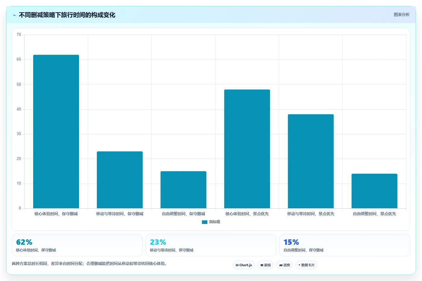This screenshot has height=281, width=422.
Task: Click the x-axis label 核心体验时间，保守删减
Action: coord(56,214)
